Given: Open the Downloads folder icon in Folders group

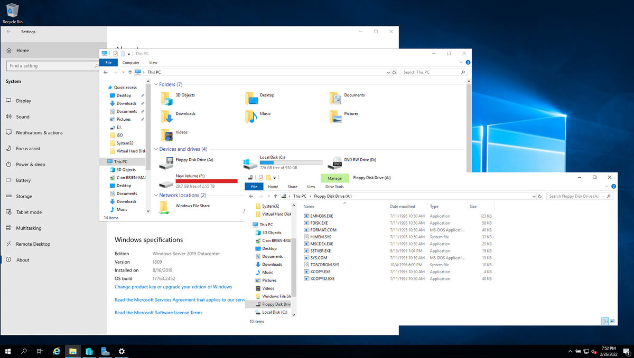Looking at the screenshot, I should [167, 117].
